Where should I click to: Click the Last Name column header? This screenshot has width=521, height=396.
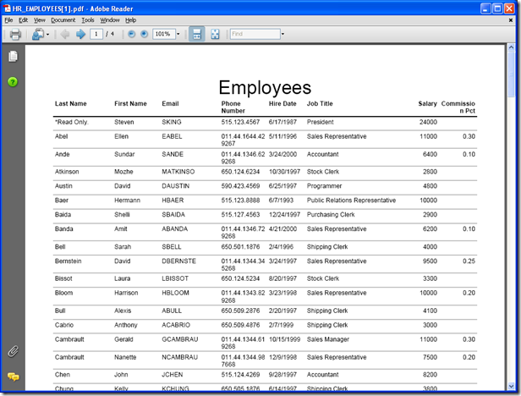pos(71,104)
